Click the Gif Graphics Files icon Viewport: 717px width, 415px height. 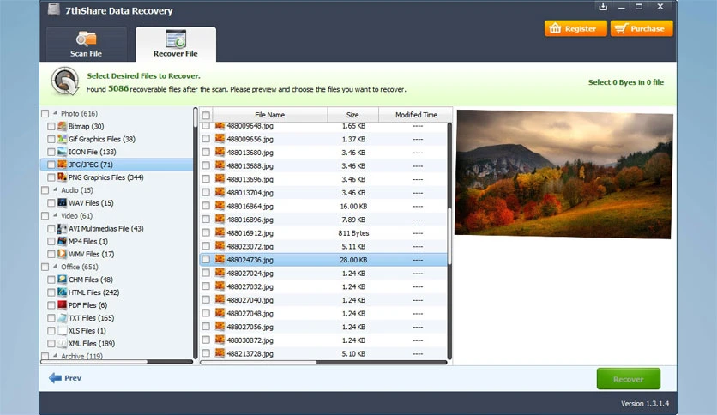point(63,139)
